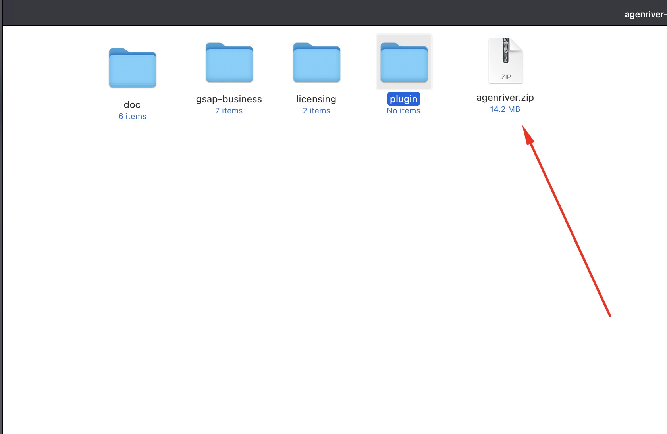Select the licensing folder icon
Screen dimensions: 667x434
coord(317,63)
